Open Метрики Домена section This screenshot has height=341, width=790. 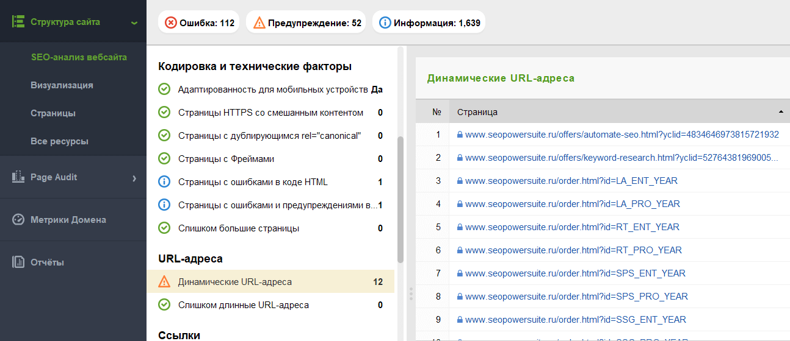click(x=68, y=220)
